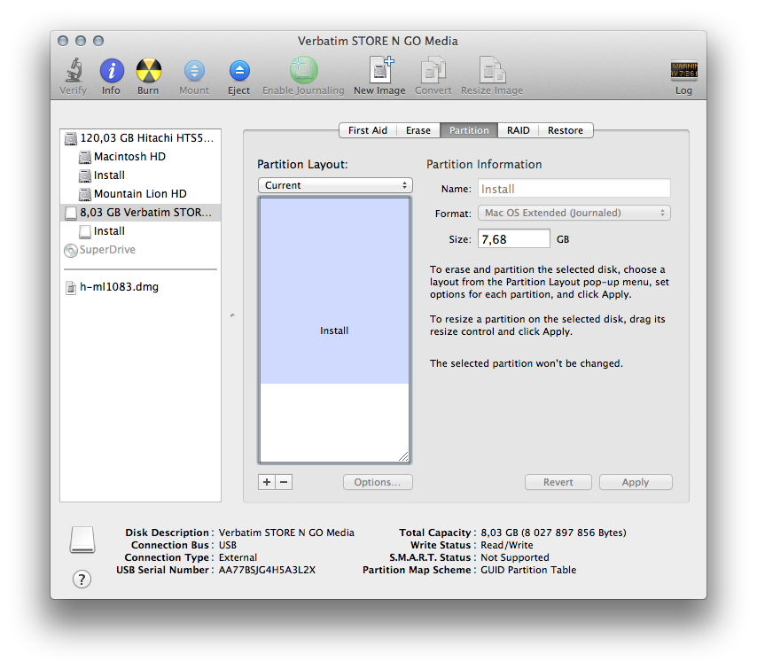Click the Apply button
This screenshot has height=669, width=757.
(x=636, y=482)
